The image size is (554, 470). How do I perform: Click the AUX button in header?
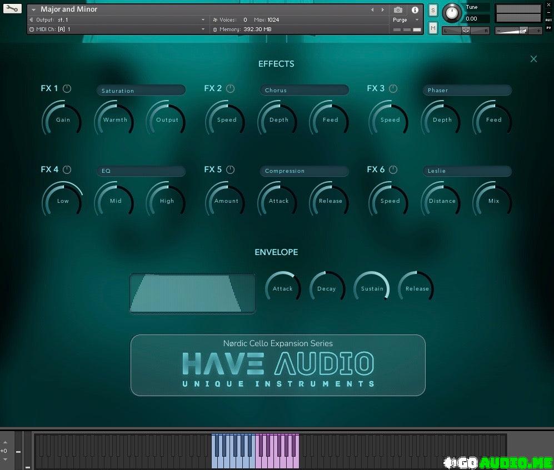(548, 20)
